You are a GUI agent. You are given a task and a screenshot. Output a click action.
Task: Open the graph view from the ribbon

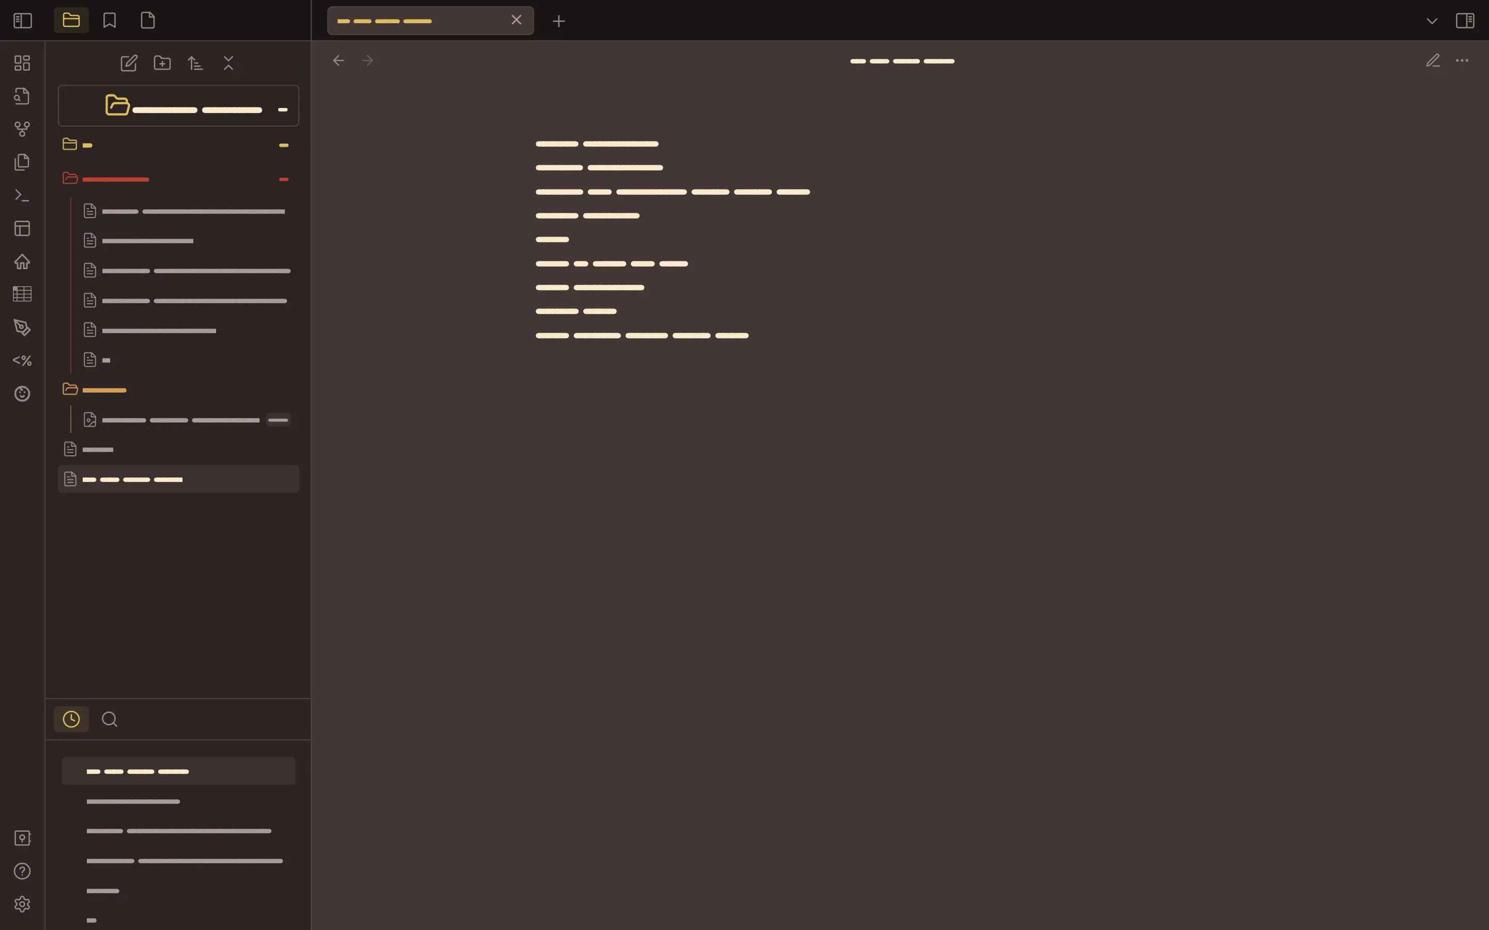[22, 129]
